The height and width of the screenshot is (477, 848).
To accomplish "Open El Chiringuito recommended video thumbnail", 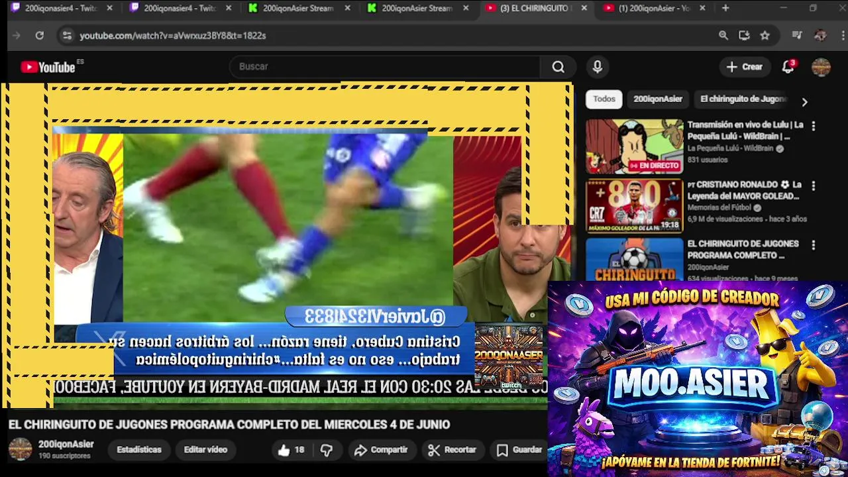I will 634,259.
